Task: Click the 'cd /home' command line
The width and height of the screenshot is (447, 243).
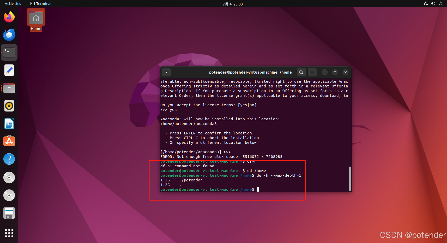Action: point(257,171)
